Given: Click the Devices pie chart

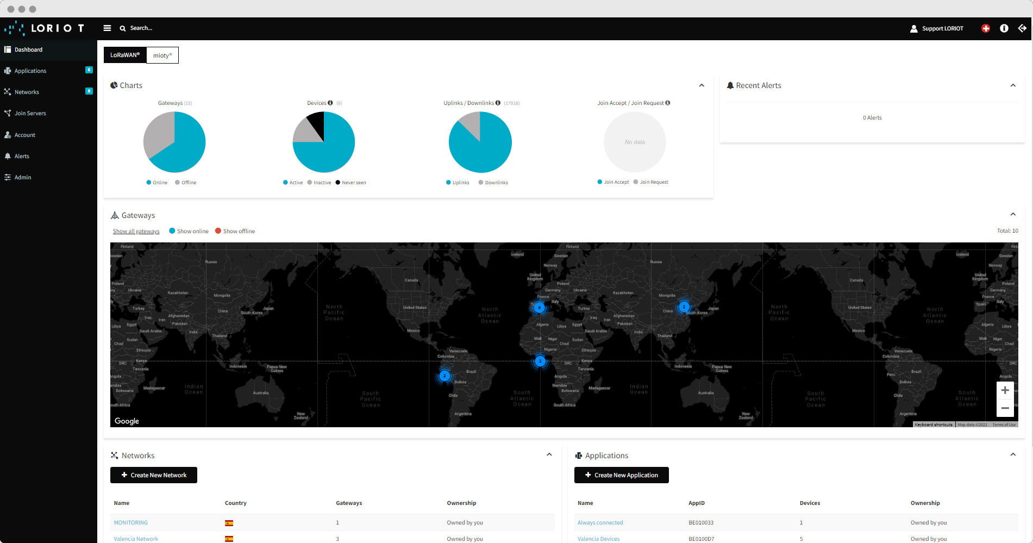Looking at the screenshot, I should tap(324, 142).
